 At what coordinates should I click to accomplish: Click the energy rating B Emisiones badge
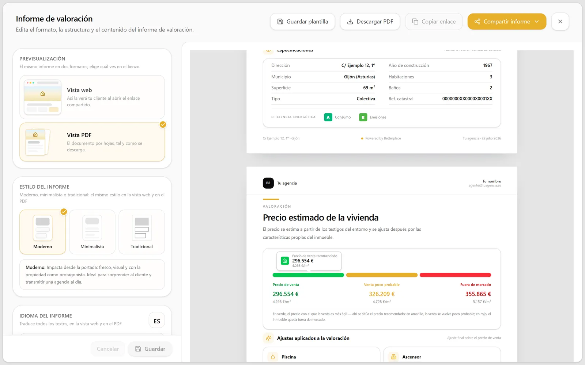(363, 117)
